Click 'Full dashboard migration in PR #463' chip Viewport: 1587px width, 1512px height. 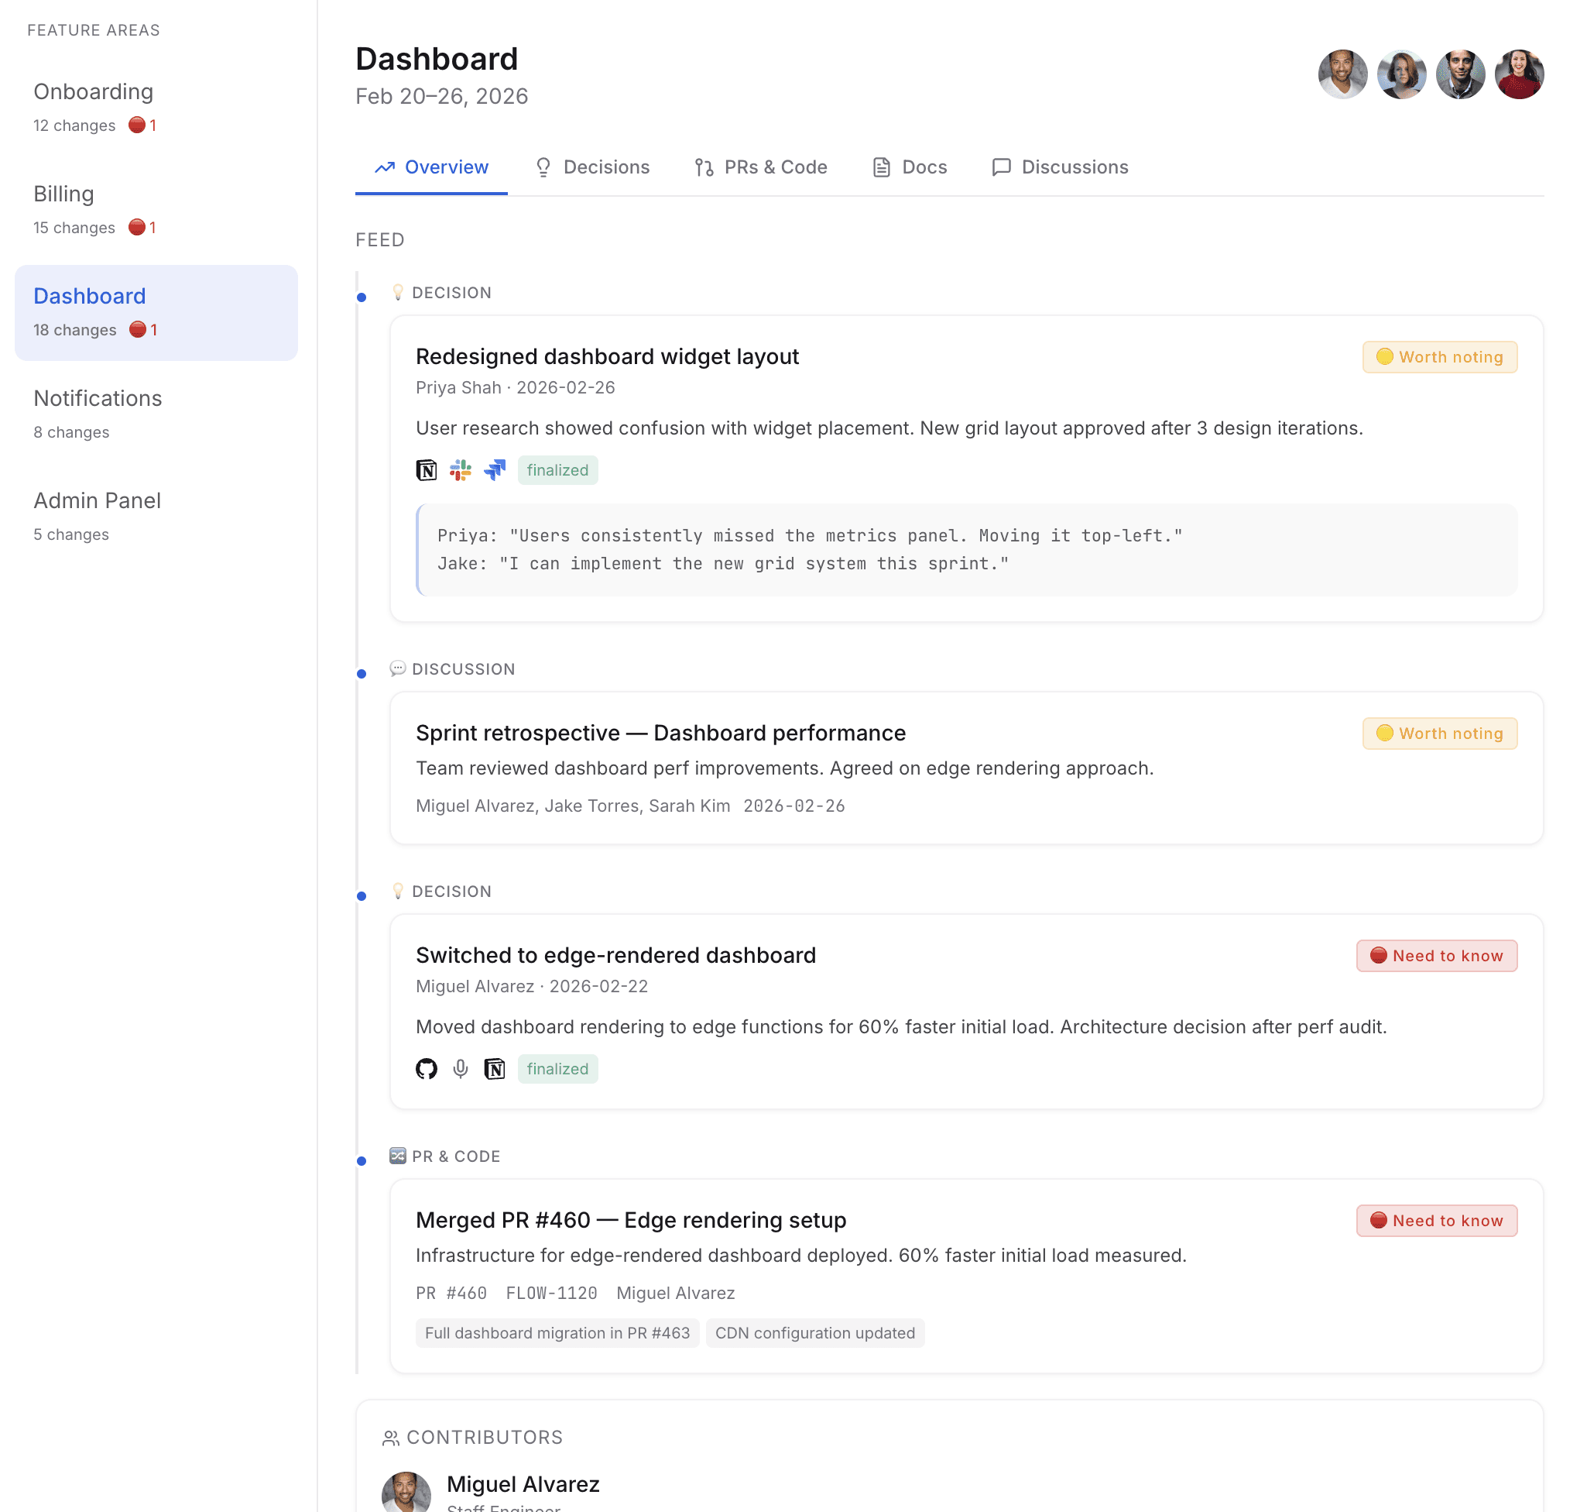557,1333
